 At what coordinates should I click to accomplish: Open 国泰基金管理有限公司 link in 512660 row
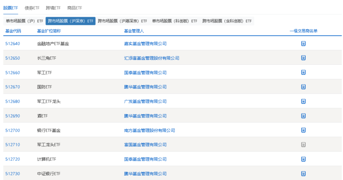pyautogui.click(x=145, y=73)
